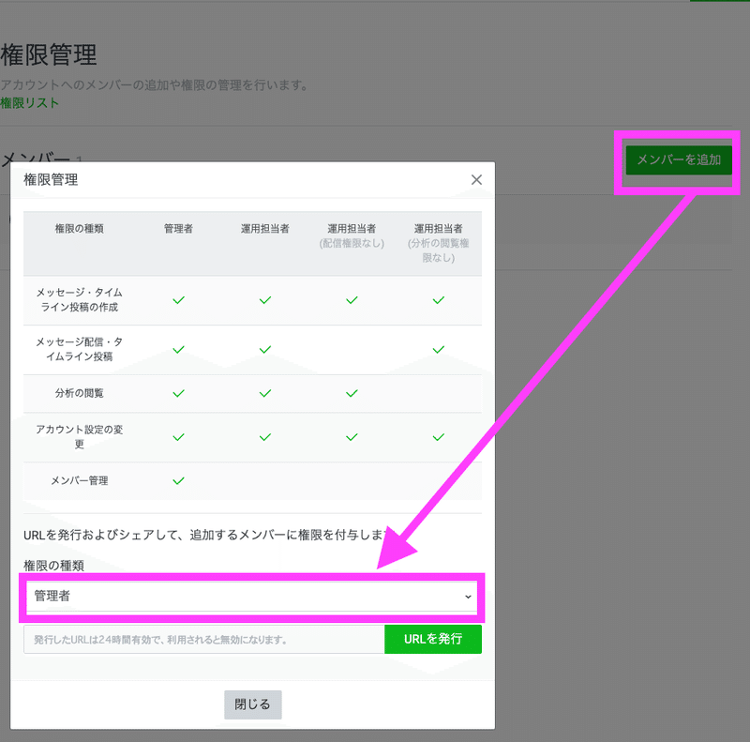
Task: Click 運用担当者 checkmark in 投稿の作成 row
Action: pyautogui.click(x=265, y=300)
